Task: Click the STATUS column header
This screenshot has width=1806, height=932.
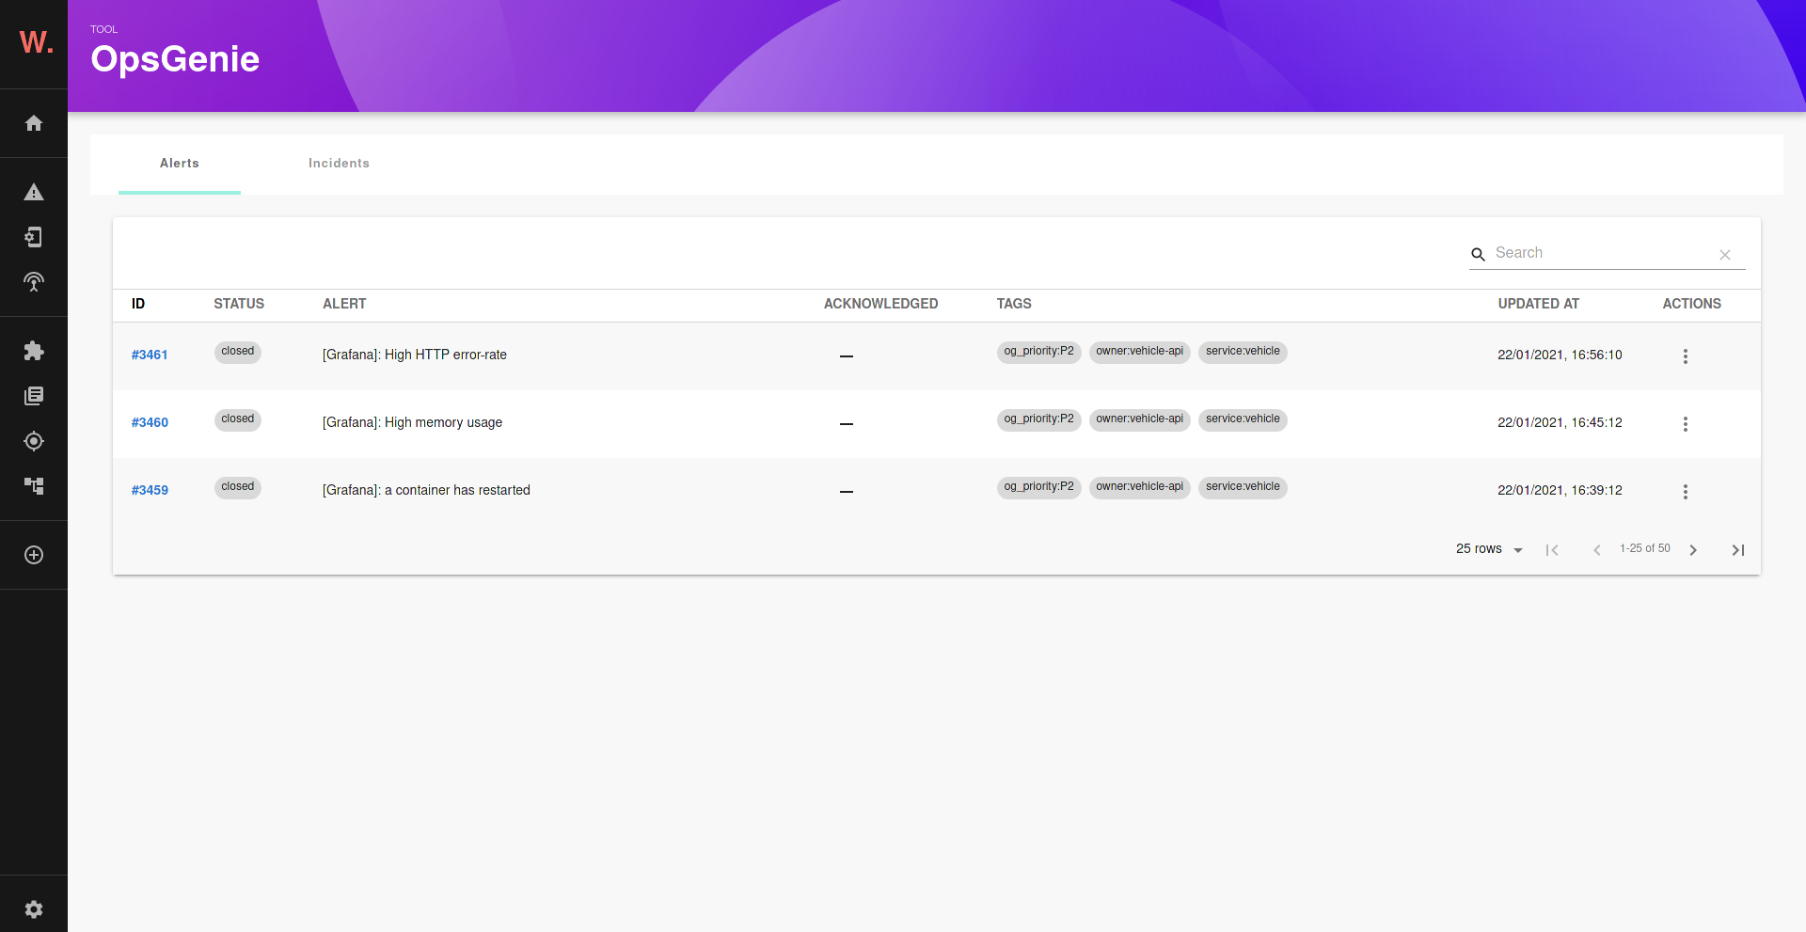Action: click(239, 304)
